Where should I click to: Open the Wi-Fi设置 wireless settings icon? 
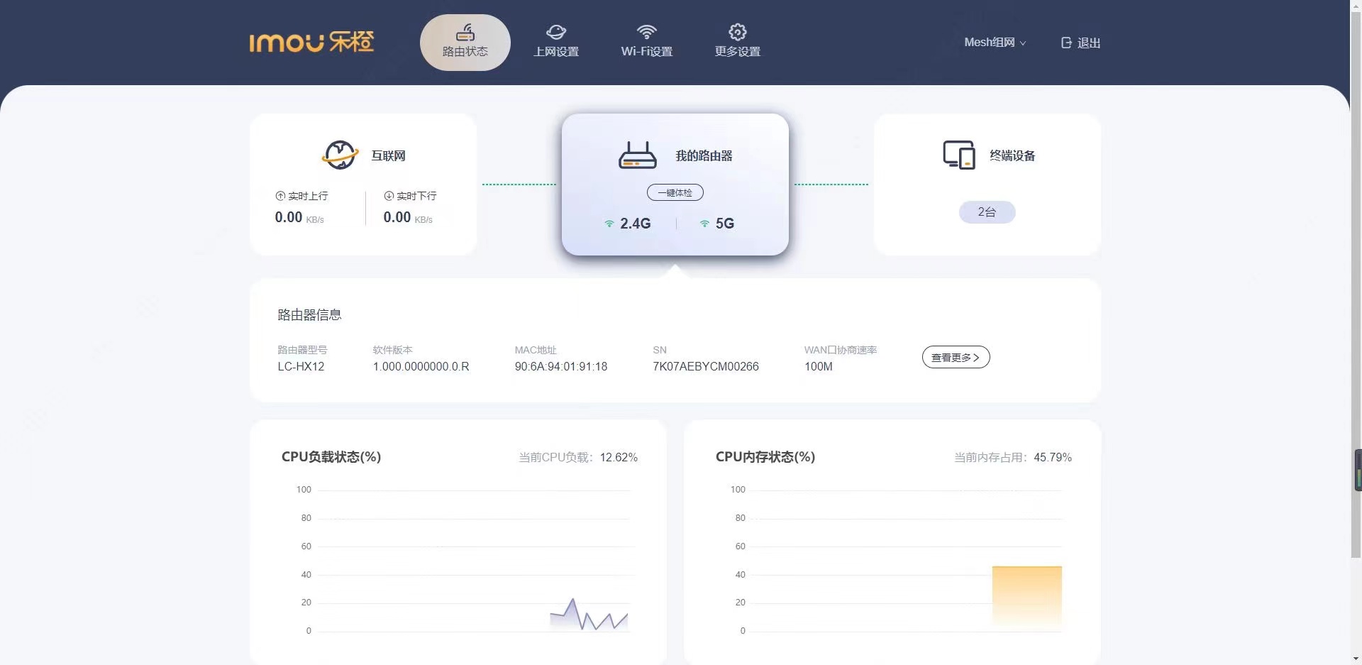646,31
